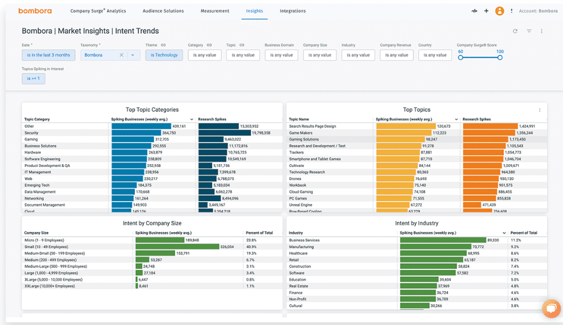The height and width of the screenshot is (325, 563).
Task: Open the Audience Solutions menu
Action: coord(163,11)
